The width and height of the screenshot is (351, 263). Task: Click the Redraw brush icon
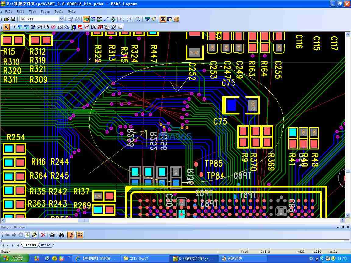[154, 19]
